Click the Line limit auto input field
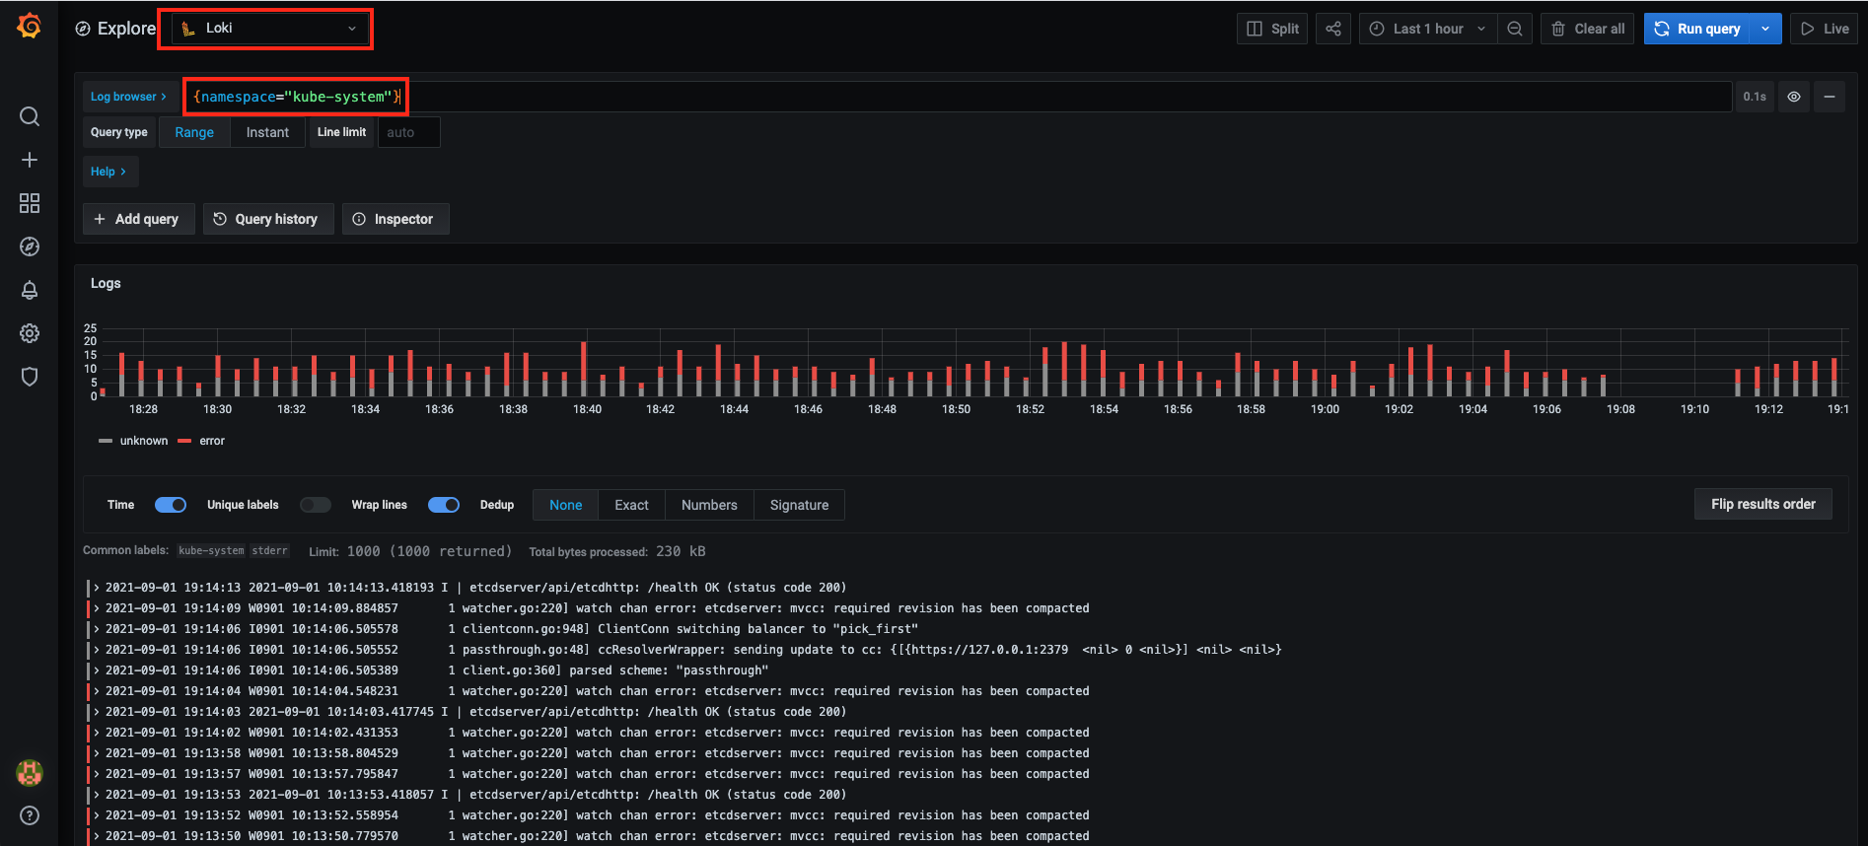Screen dimensions: 1868x846 click(408, 132)
